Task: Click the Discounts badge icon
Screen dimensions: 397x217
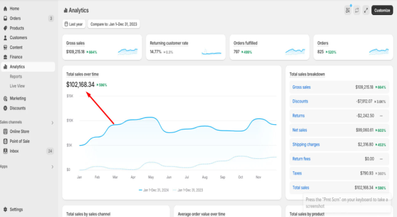Action: (x=5, y=108)
